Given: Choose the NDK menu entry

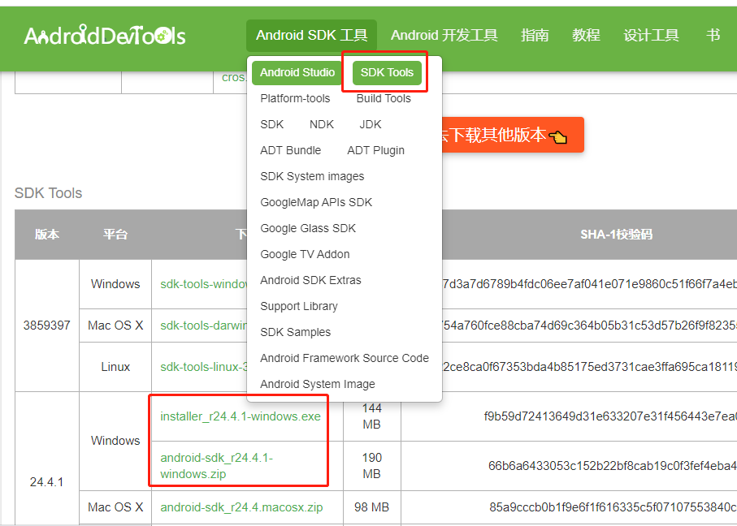Looking at the screenshot, I should 322,124.
